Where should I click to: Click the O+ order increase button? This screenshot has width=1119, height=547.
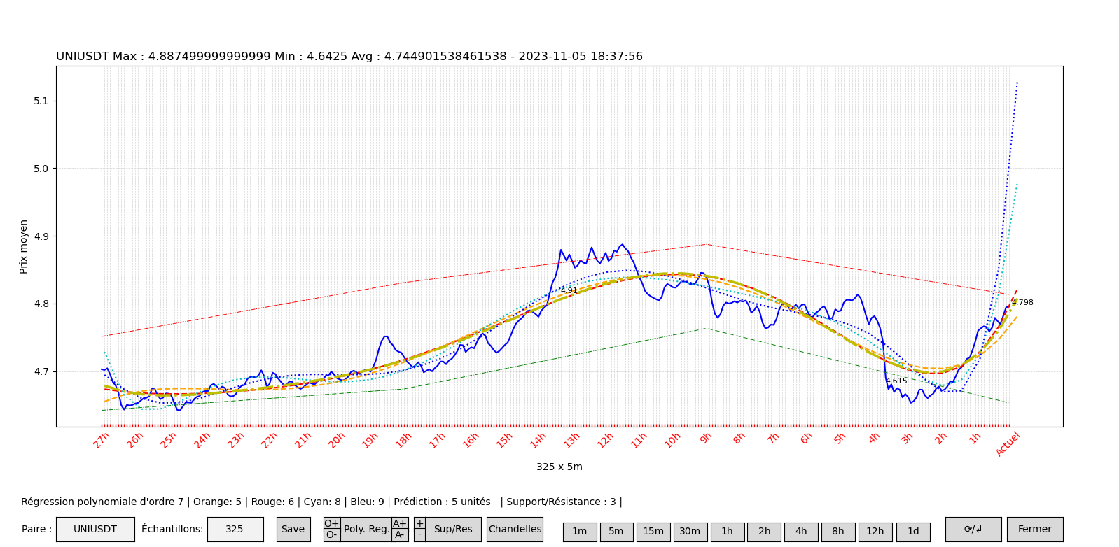[331, 523]
